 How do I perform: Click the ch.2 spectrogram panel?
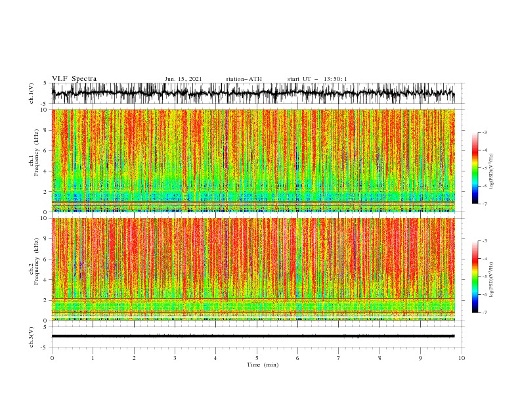click(253, 269)
